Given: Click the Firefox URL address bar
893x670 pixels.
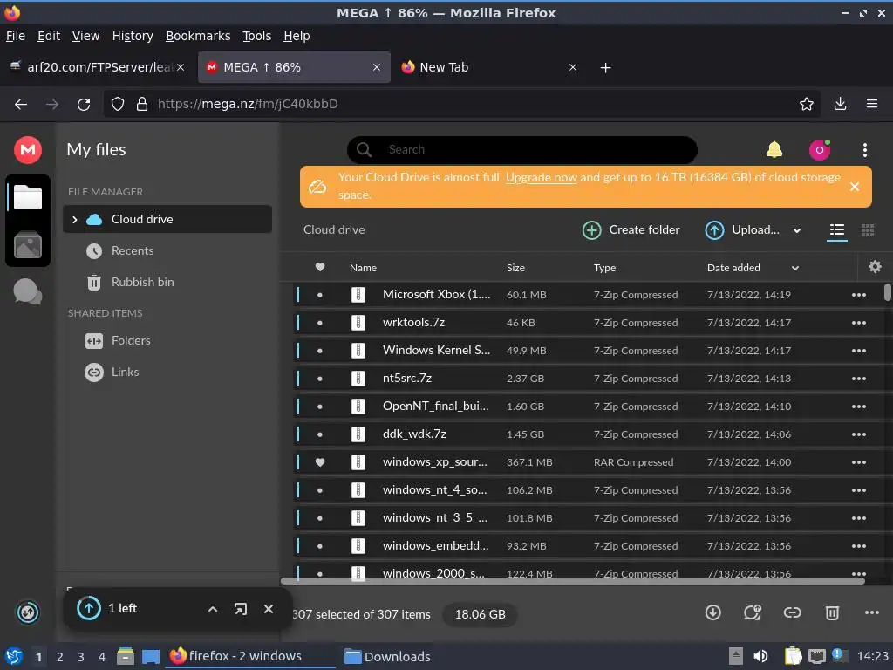Looking at the screenshot, I should pos(461,104).
